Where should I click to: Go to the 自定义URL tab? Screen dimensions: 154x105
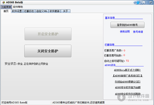pyautogui.click(x=42, y=11)
